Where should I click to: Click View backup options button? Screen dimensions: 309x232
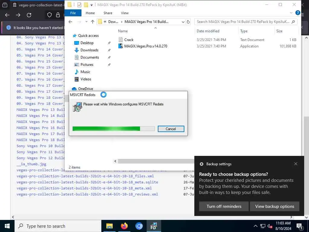coord(275,206)
